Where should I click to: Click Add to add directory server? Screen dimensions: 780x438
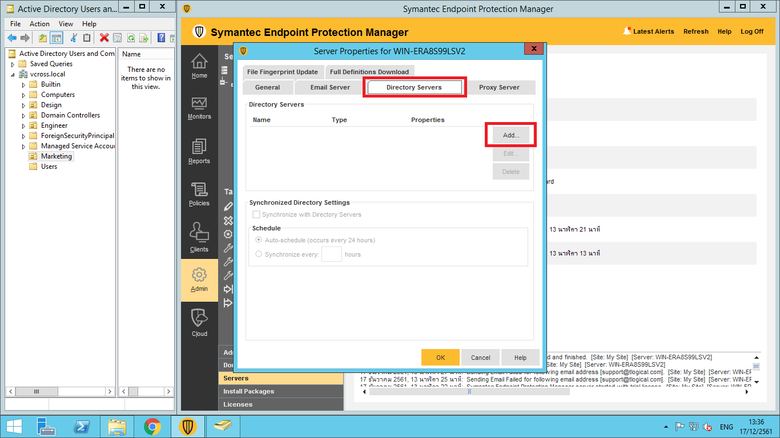pos(511,135)
